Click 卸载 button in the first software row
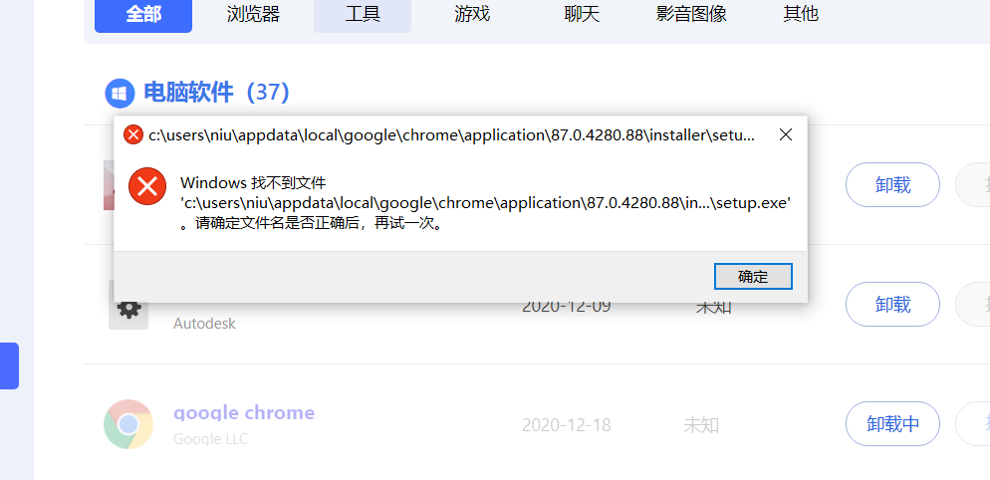The height and width of the screenshot is (480, 990). (892, 184)
